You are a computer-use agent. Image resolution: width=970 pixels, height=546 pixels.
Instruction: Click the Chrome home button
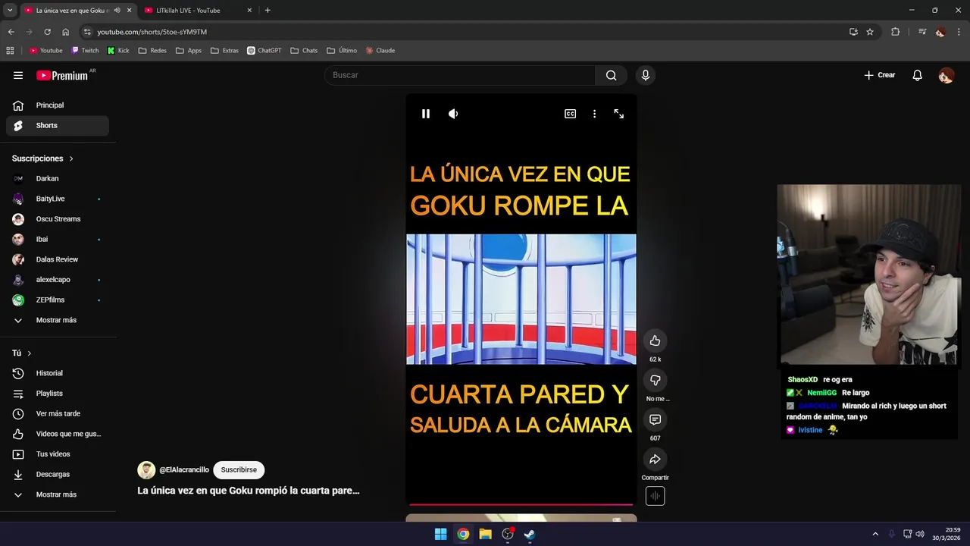(x=65, y=32)
